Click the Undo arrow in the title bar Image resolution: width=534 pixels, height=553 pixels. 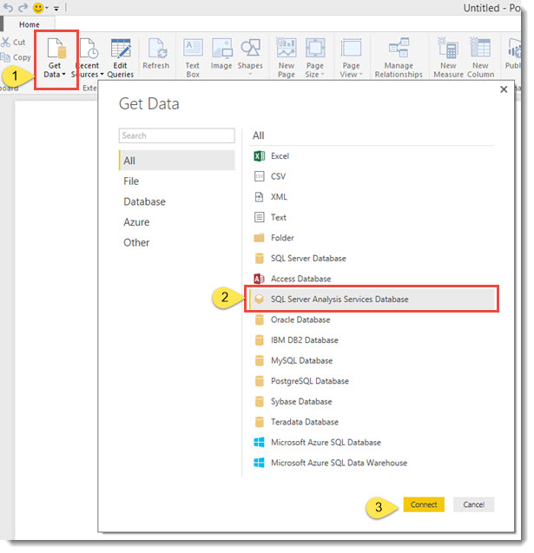(x=8, y=8)
